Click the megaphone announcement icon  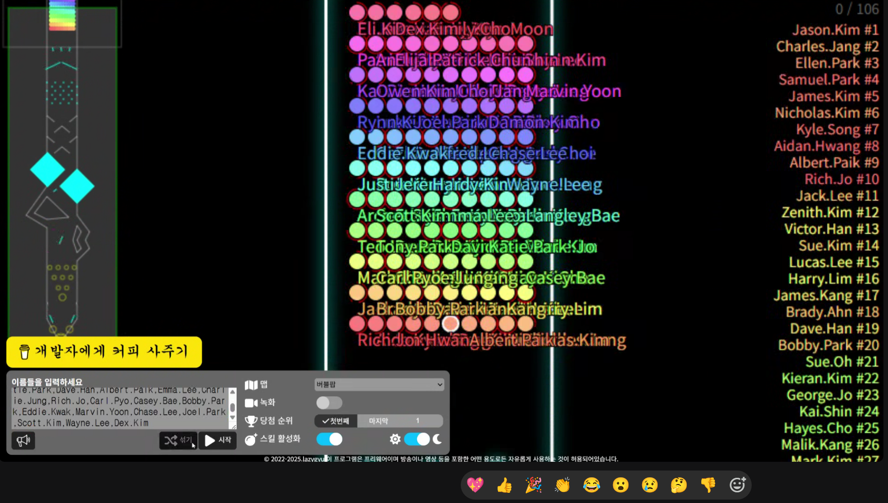23,440
